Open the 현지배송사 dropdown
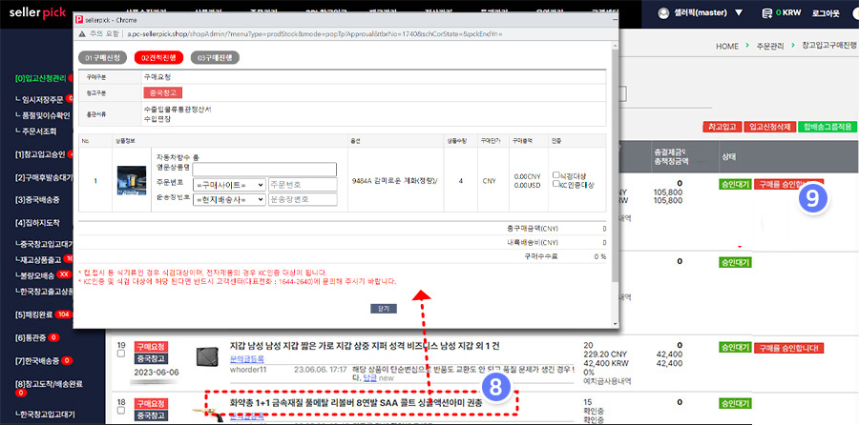 point(229,199)
